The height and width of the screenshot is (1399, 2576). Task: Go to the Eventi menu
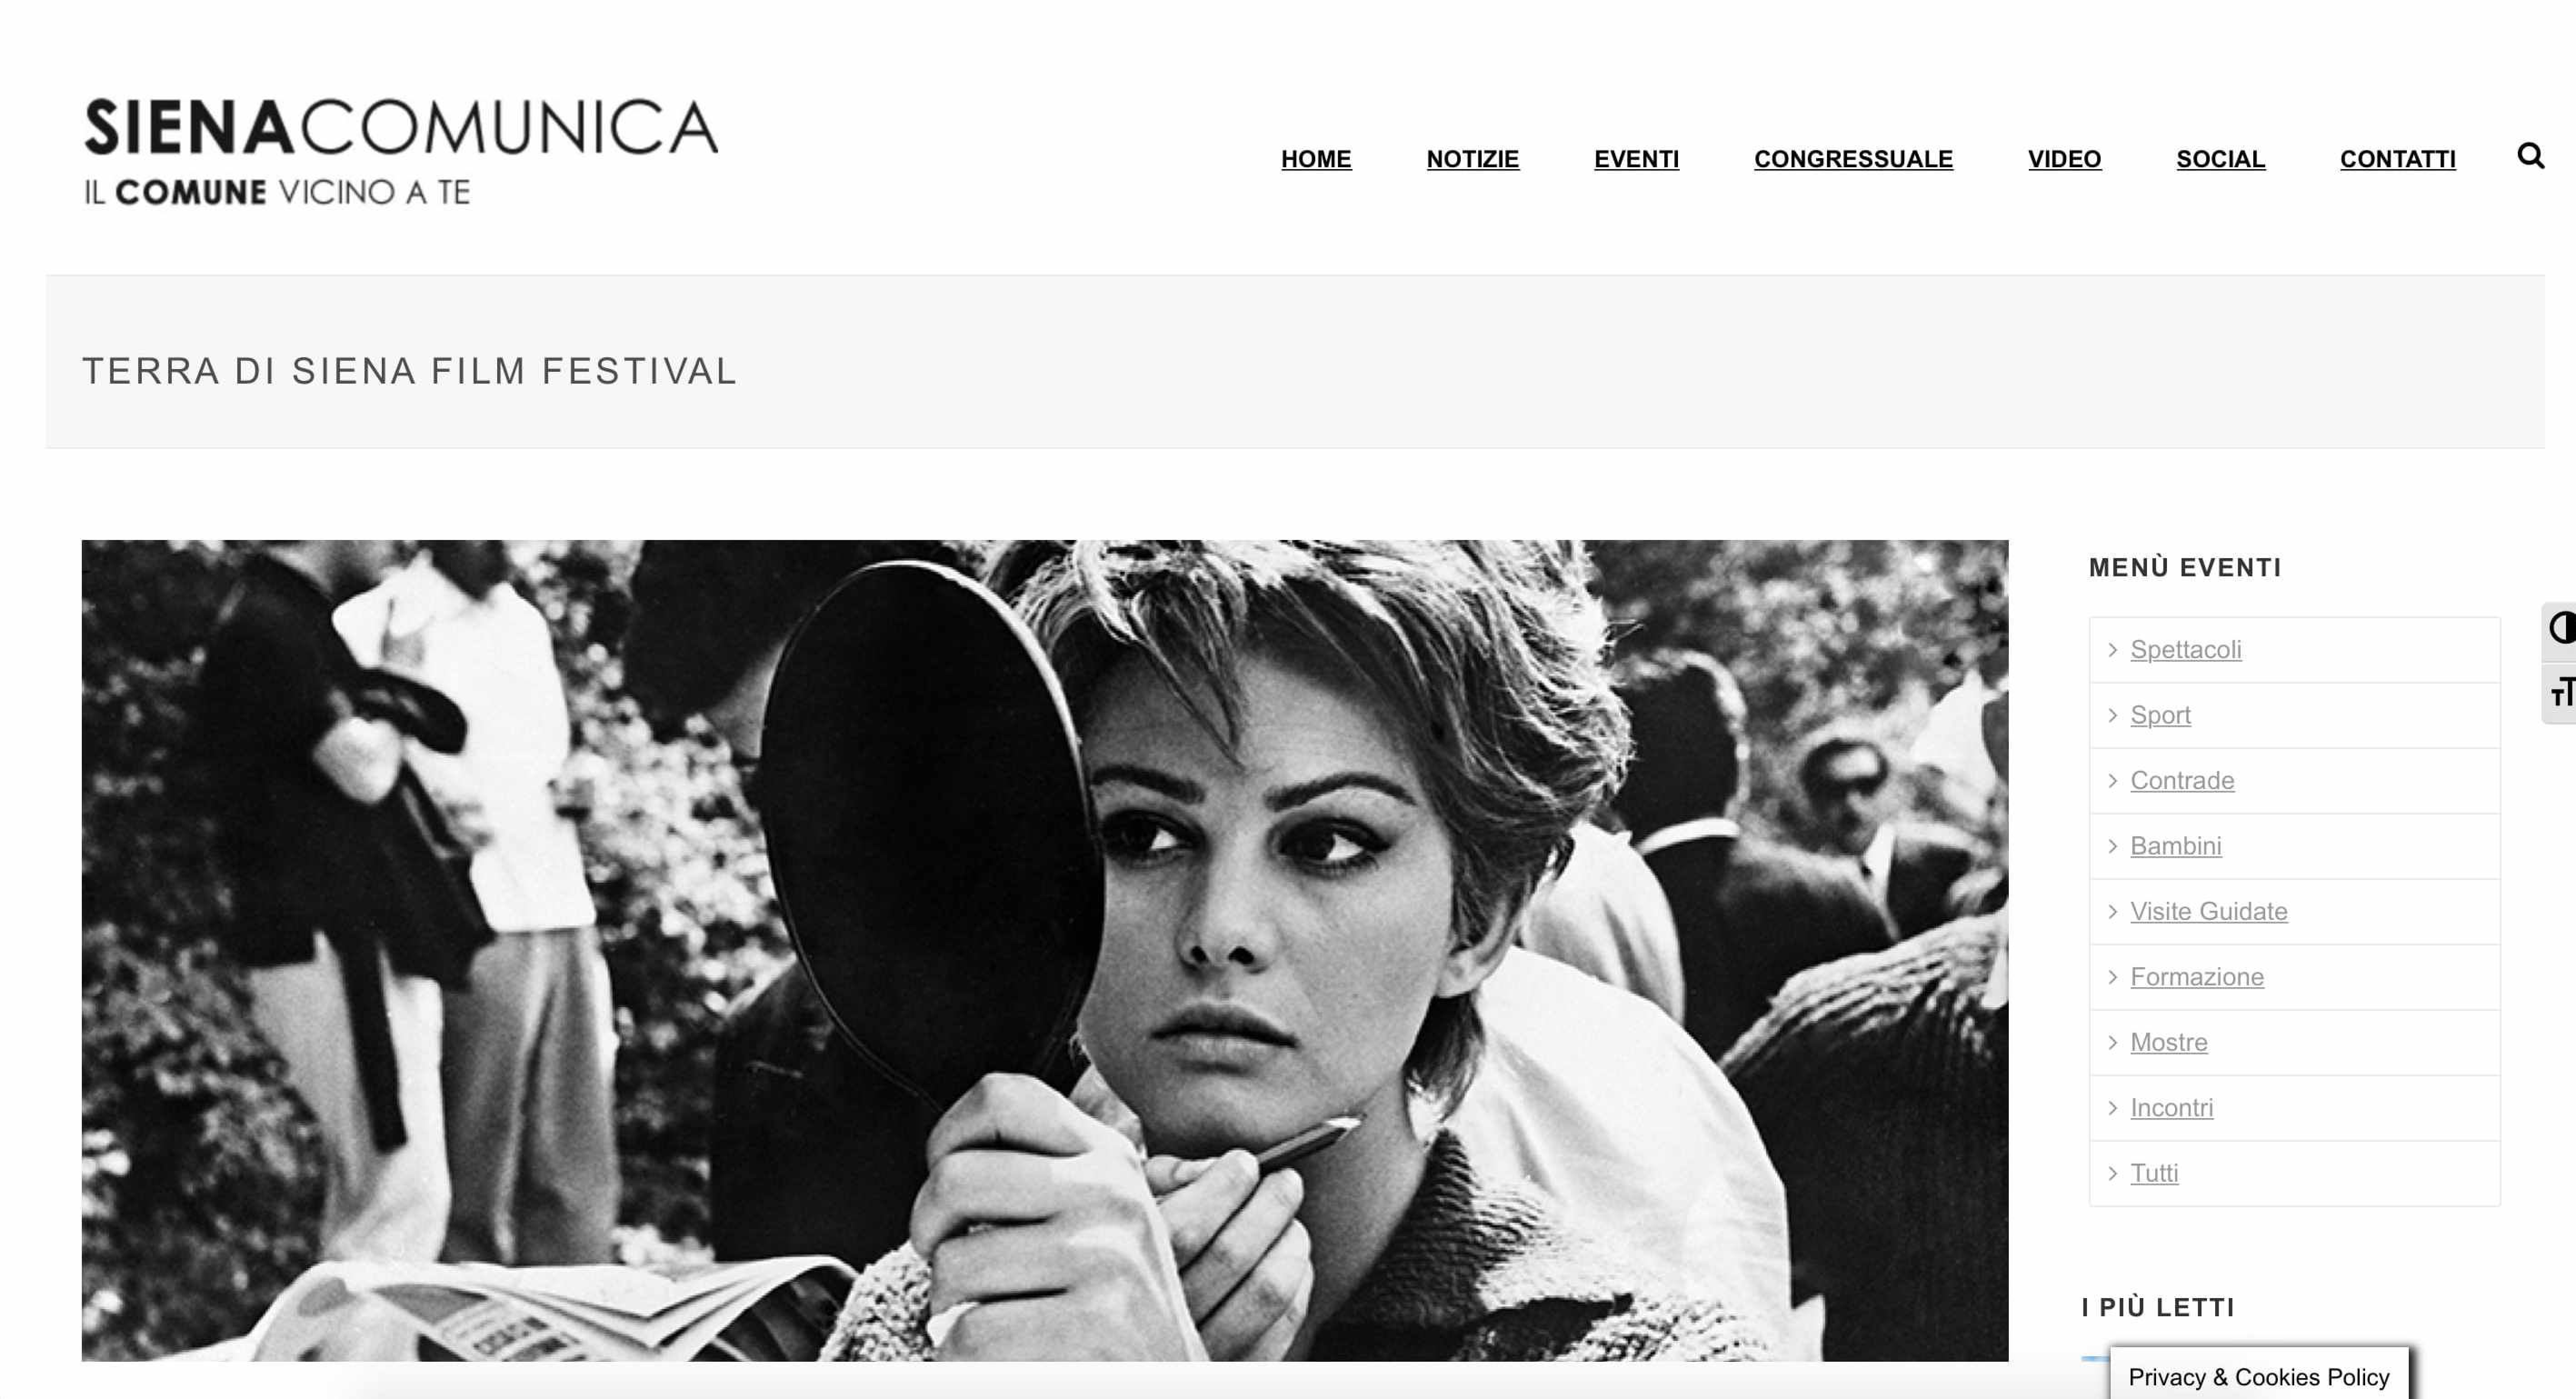point(1636,159)
